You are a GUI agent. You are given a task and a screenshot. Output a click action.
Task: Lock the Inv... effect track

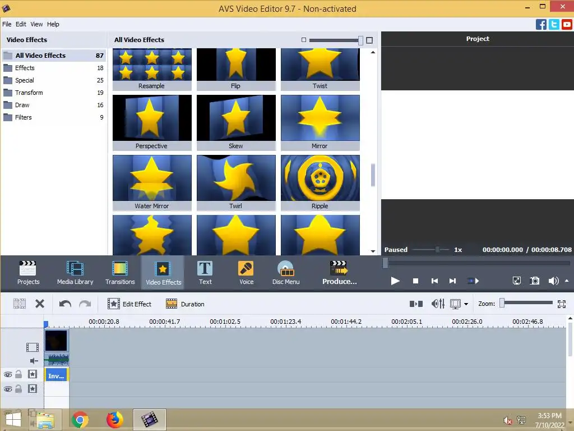point(18,374)
